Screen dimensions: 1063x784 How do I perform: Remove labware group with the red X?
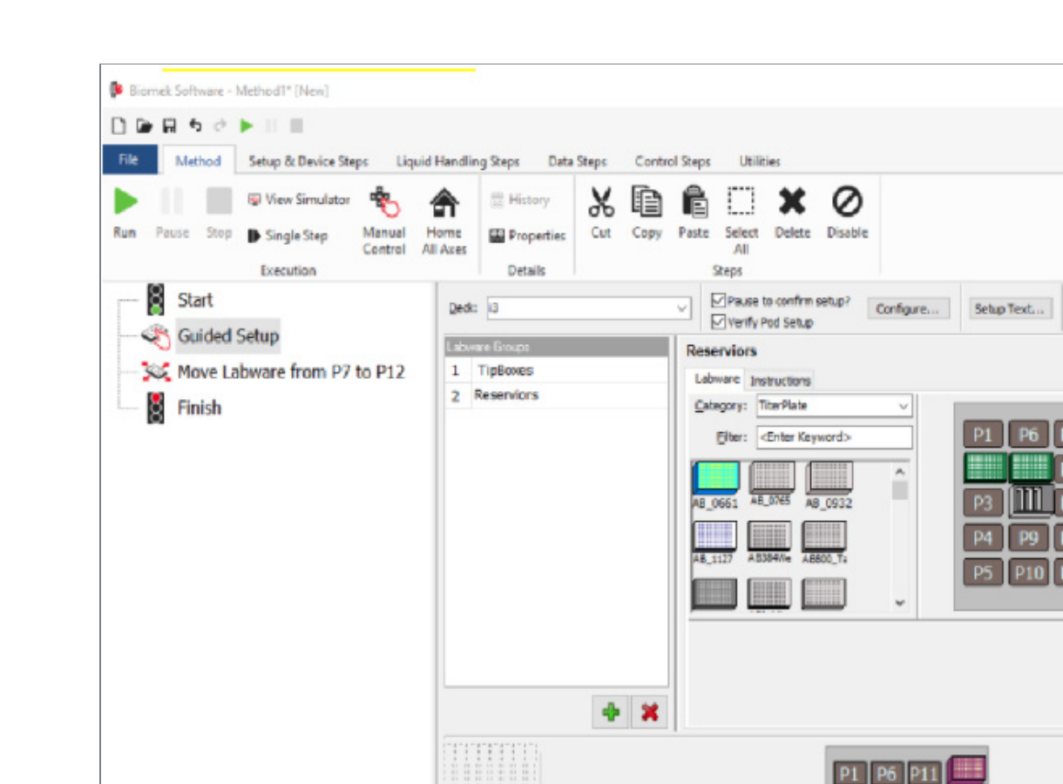click(649, 713)
